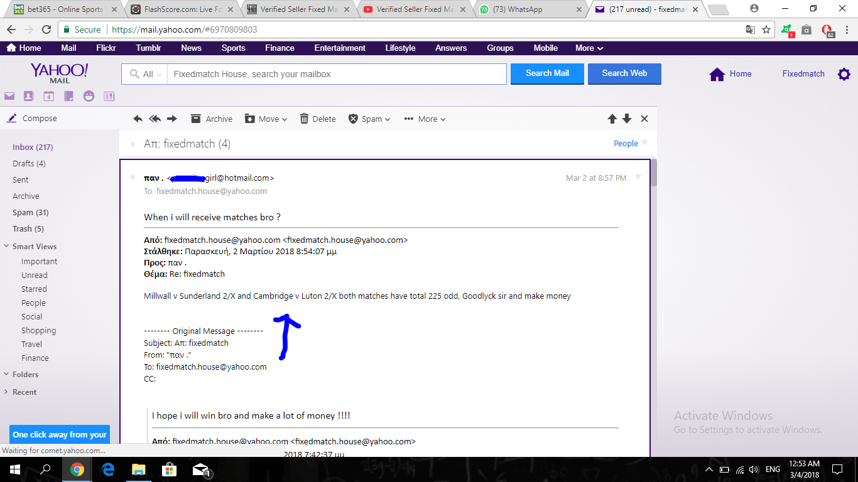Open the Fixedmatch account name link

[x=803, y=73]
